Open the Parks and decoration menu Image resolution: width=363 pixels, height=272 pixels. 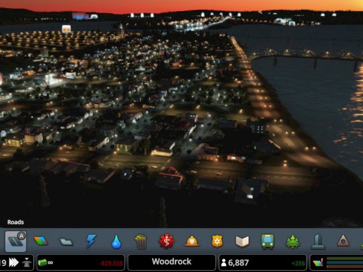(292, 242)
